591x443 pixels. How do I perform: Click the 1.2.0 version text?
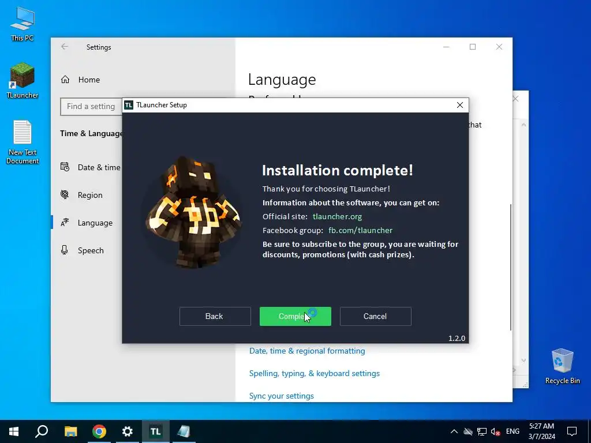(457, 338)
